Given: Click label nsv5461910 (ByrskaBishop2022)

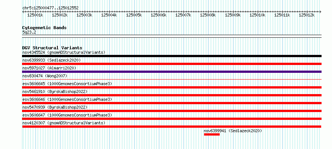Looking at the screenshot, I should pyautogui.click(x=55, y=91).
